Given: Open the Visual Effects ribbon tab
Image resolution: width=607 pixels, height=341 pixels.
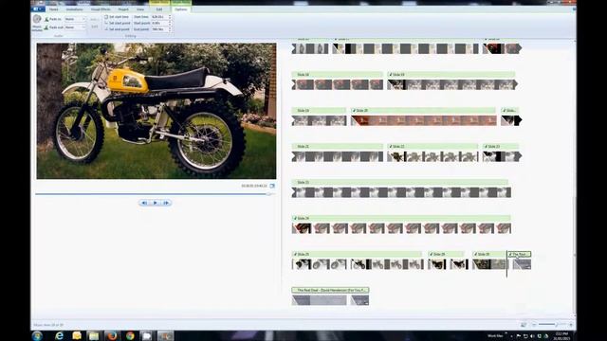Looking at the screenshot, I should point(101,9).
